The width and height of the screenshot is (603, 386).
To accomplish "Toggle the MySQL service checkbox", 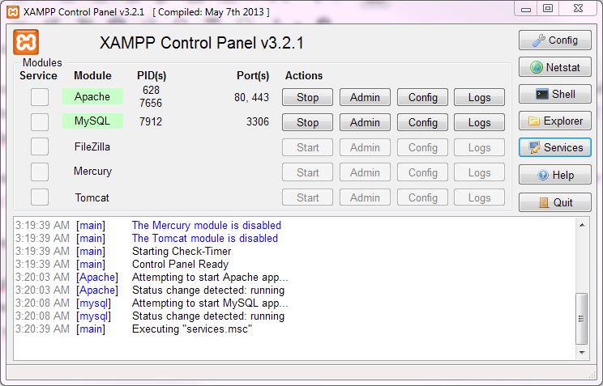I will 40,122.
